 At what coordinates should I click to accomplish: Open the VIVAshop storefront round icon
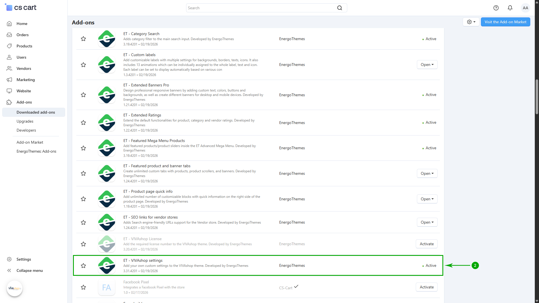[x=15, y=288]
